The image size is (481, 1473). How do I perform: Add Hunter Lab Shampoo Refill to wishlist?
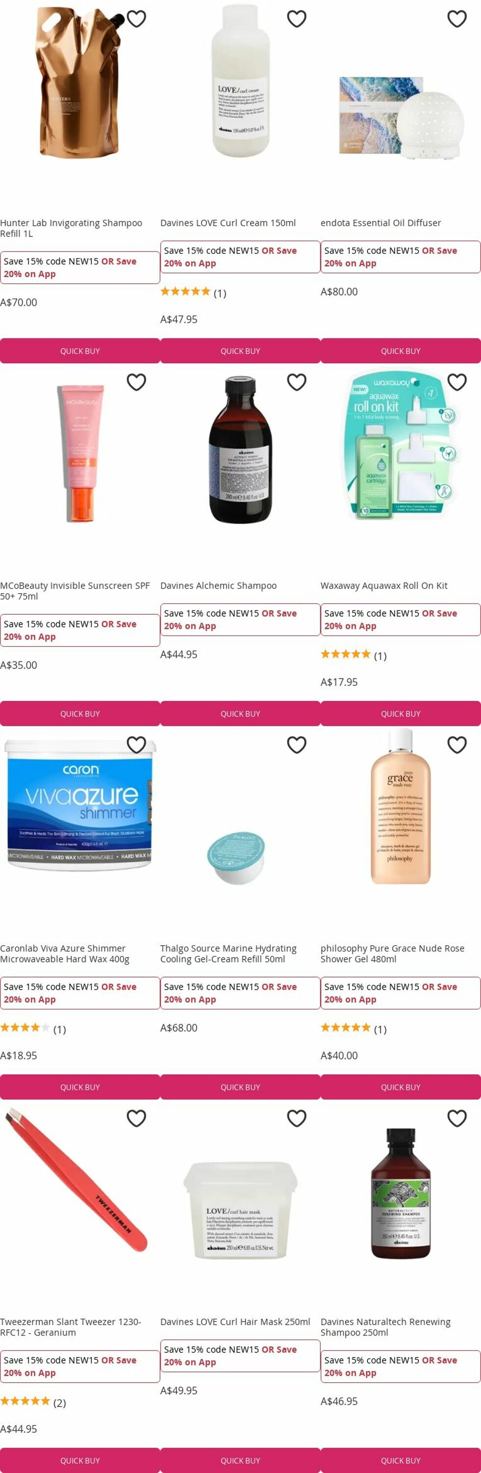[x=136, y=19]
